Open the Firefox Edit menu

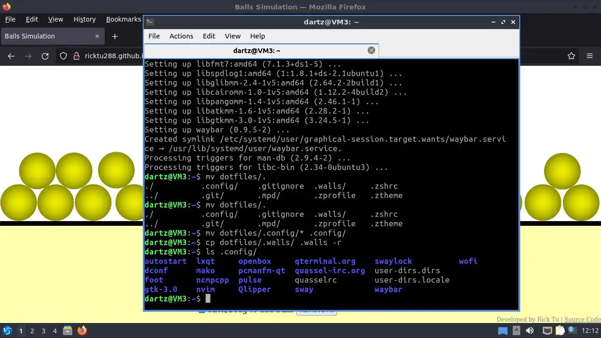point(32,19)
